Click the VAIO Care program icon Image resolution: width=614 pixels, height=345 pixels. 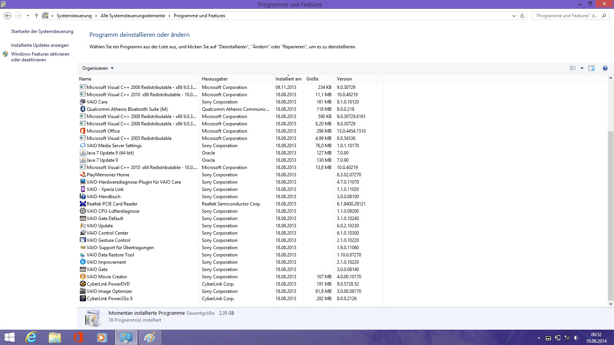click(x=83, y=102)
